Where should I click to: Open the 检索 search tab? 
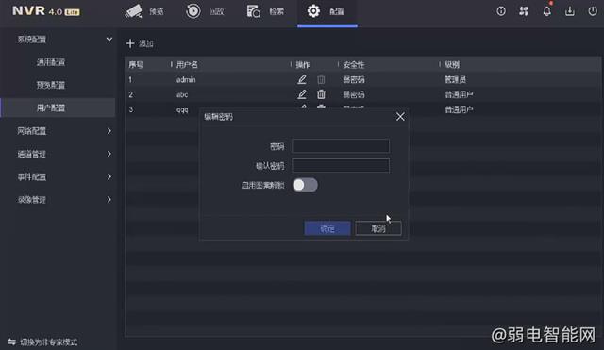tap(265, 11)
